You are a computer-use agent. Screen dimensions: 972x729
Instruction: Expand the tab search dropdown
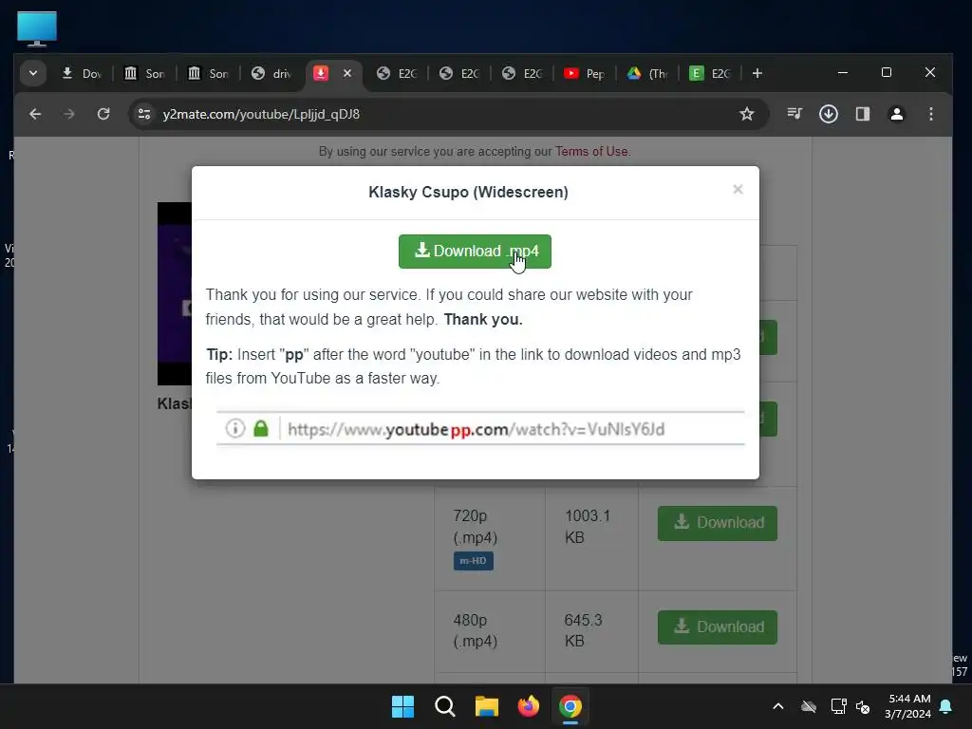point(33,73)
